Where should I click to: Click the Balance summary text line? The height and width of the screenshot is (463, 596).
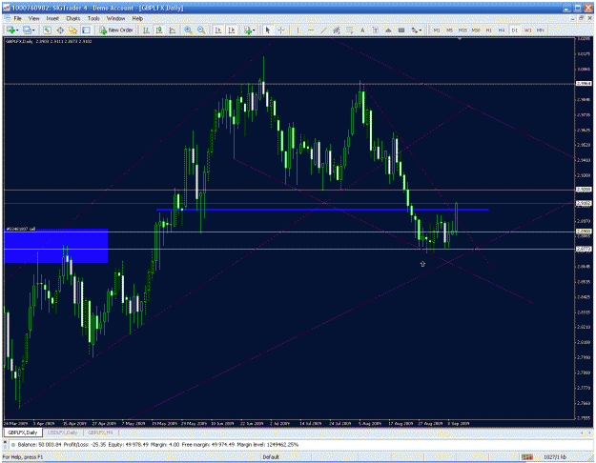158,444
